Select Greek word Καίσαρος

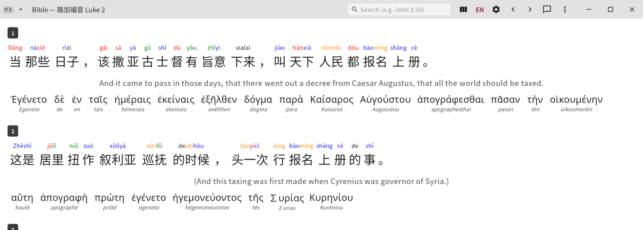point(332,100)
